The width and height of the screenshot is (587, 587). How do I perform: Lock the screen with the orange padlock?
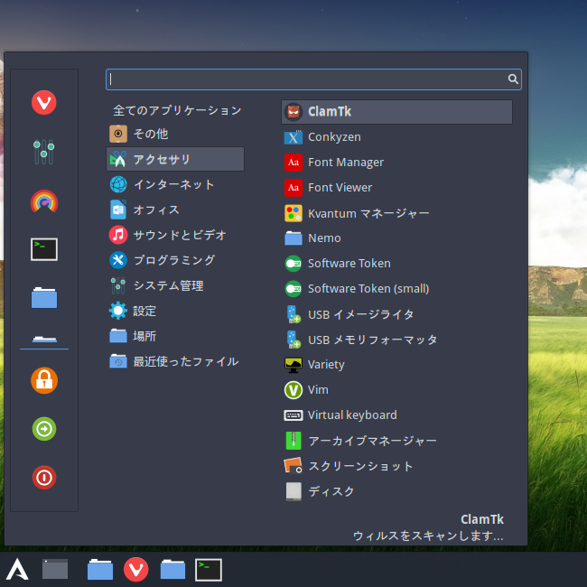(44, 380)
